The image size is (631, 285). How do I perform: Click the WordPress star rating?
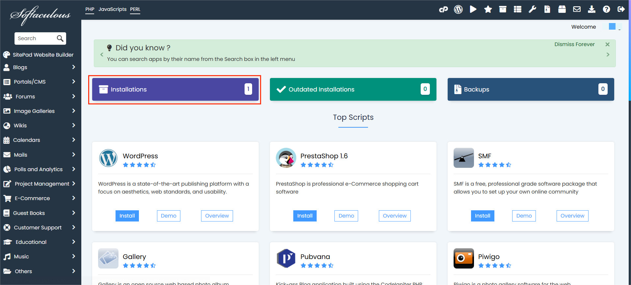point(139,165)
